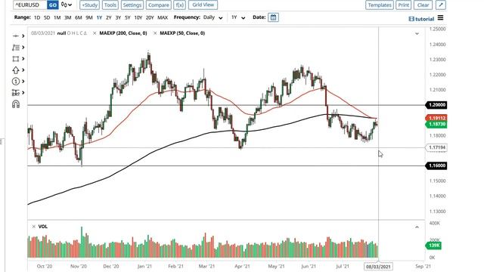Collapse the VOL panel chevron
Viewport: 484px width, 272px height.
(x=417, y=227)
